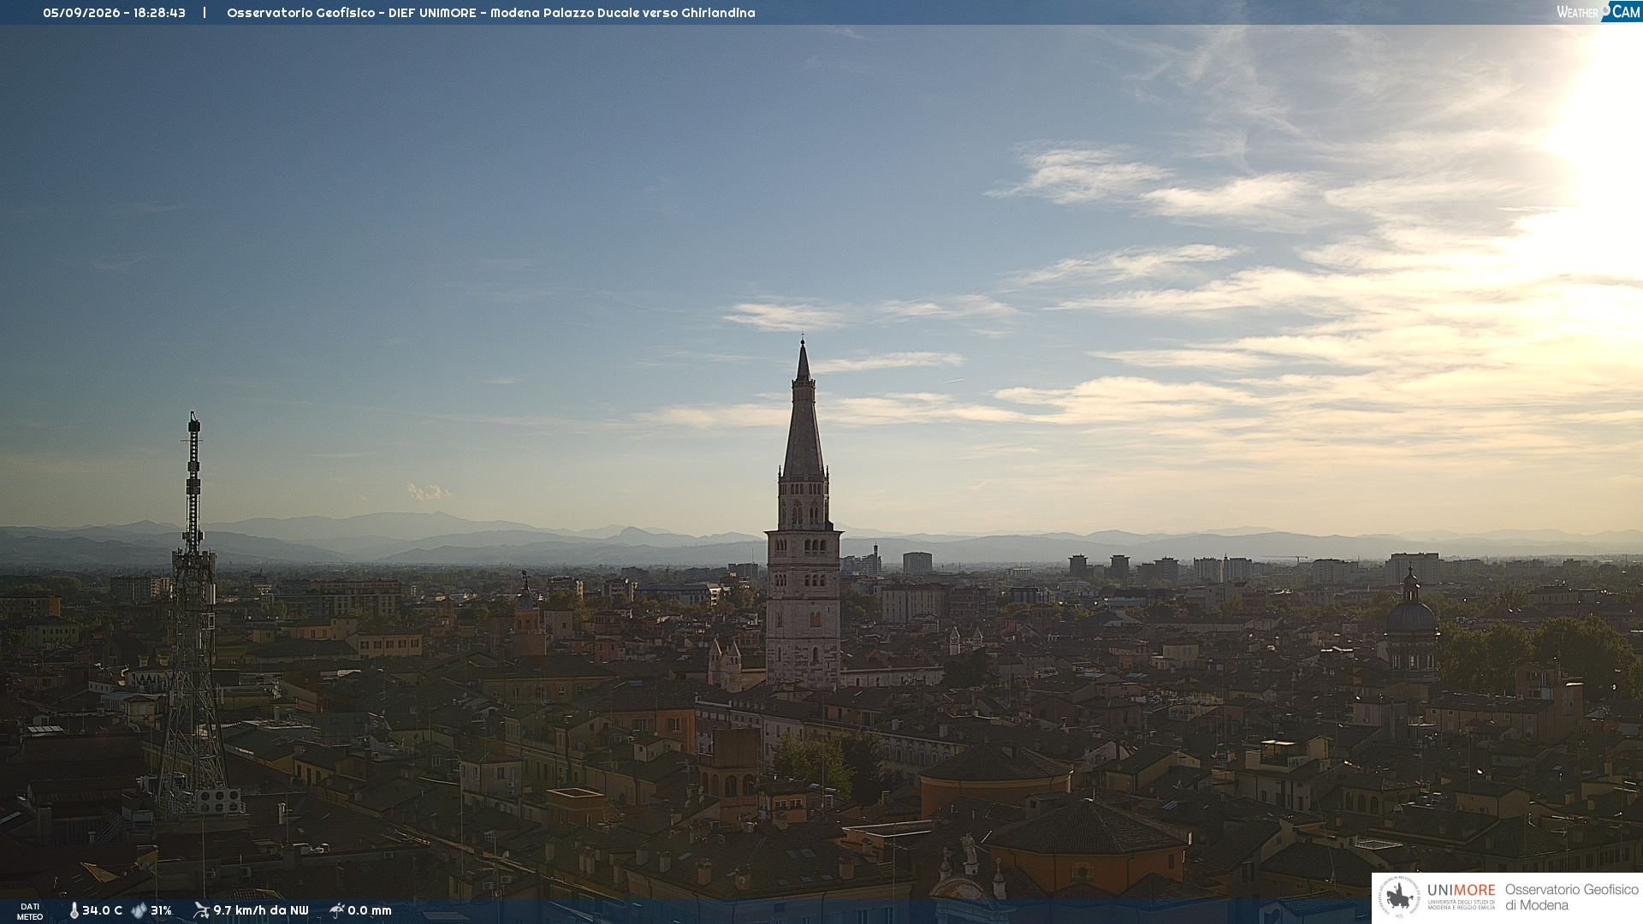The width and height of the screenshot is (1643, 924).
Task: Open the UNIMORE wordmark link
Action: point(1461,891)
